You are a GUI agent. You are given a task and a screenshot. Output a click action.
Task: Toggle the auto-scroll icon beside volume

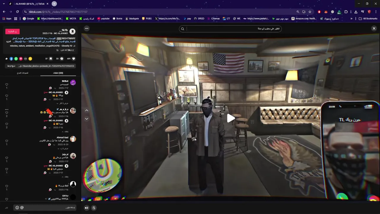[x=94, y=208]
